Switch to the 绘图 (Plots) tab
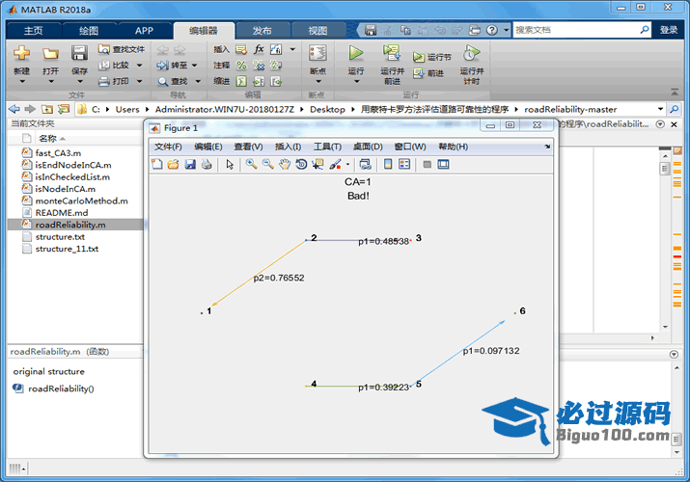The image size is (690, 482). (x=89, y=30)
